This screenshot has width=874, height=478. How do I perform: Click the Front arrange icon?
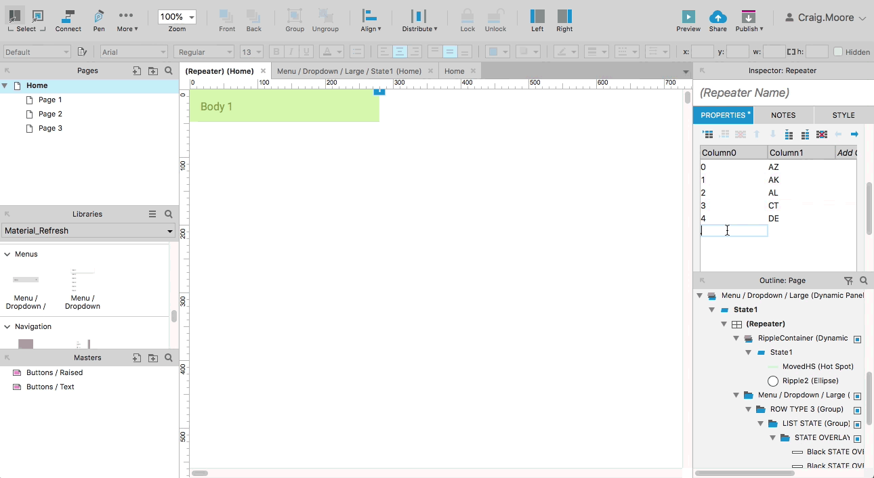[227, 20]
